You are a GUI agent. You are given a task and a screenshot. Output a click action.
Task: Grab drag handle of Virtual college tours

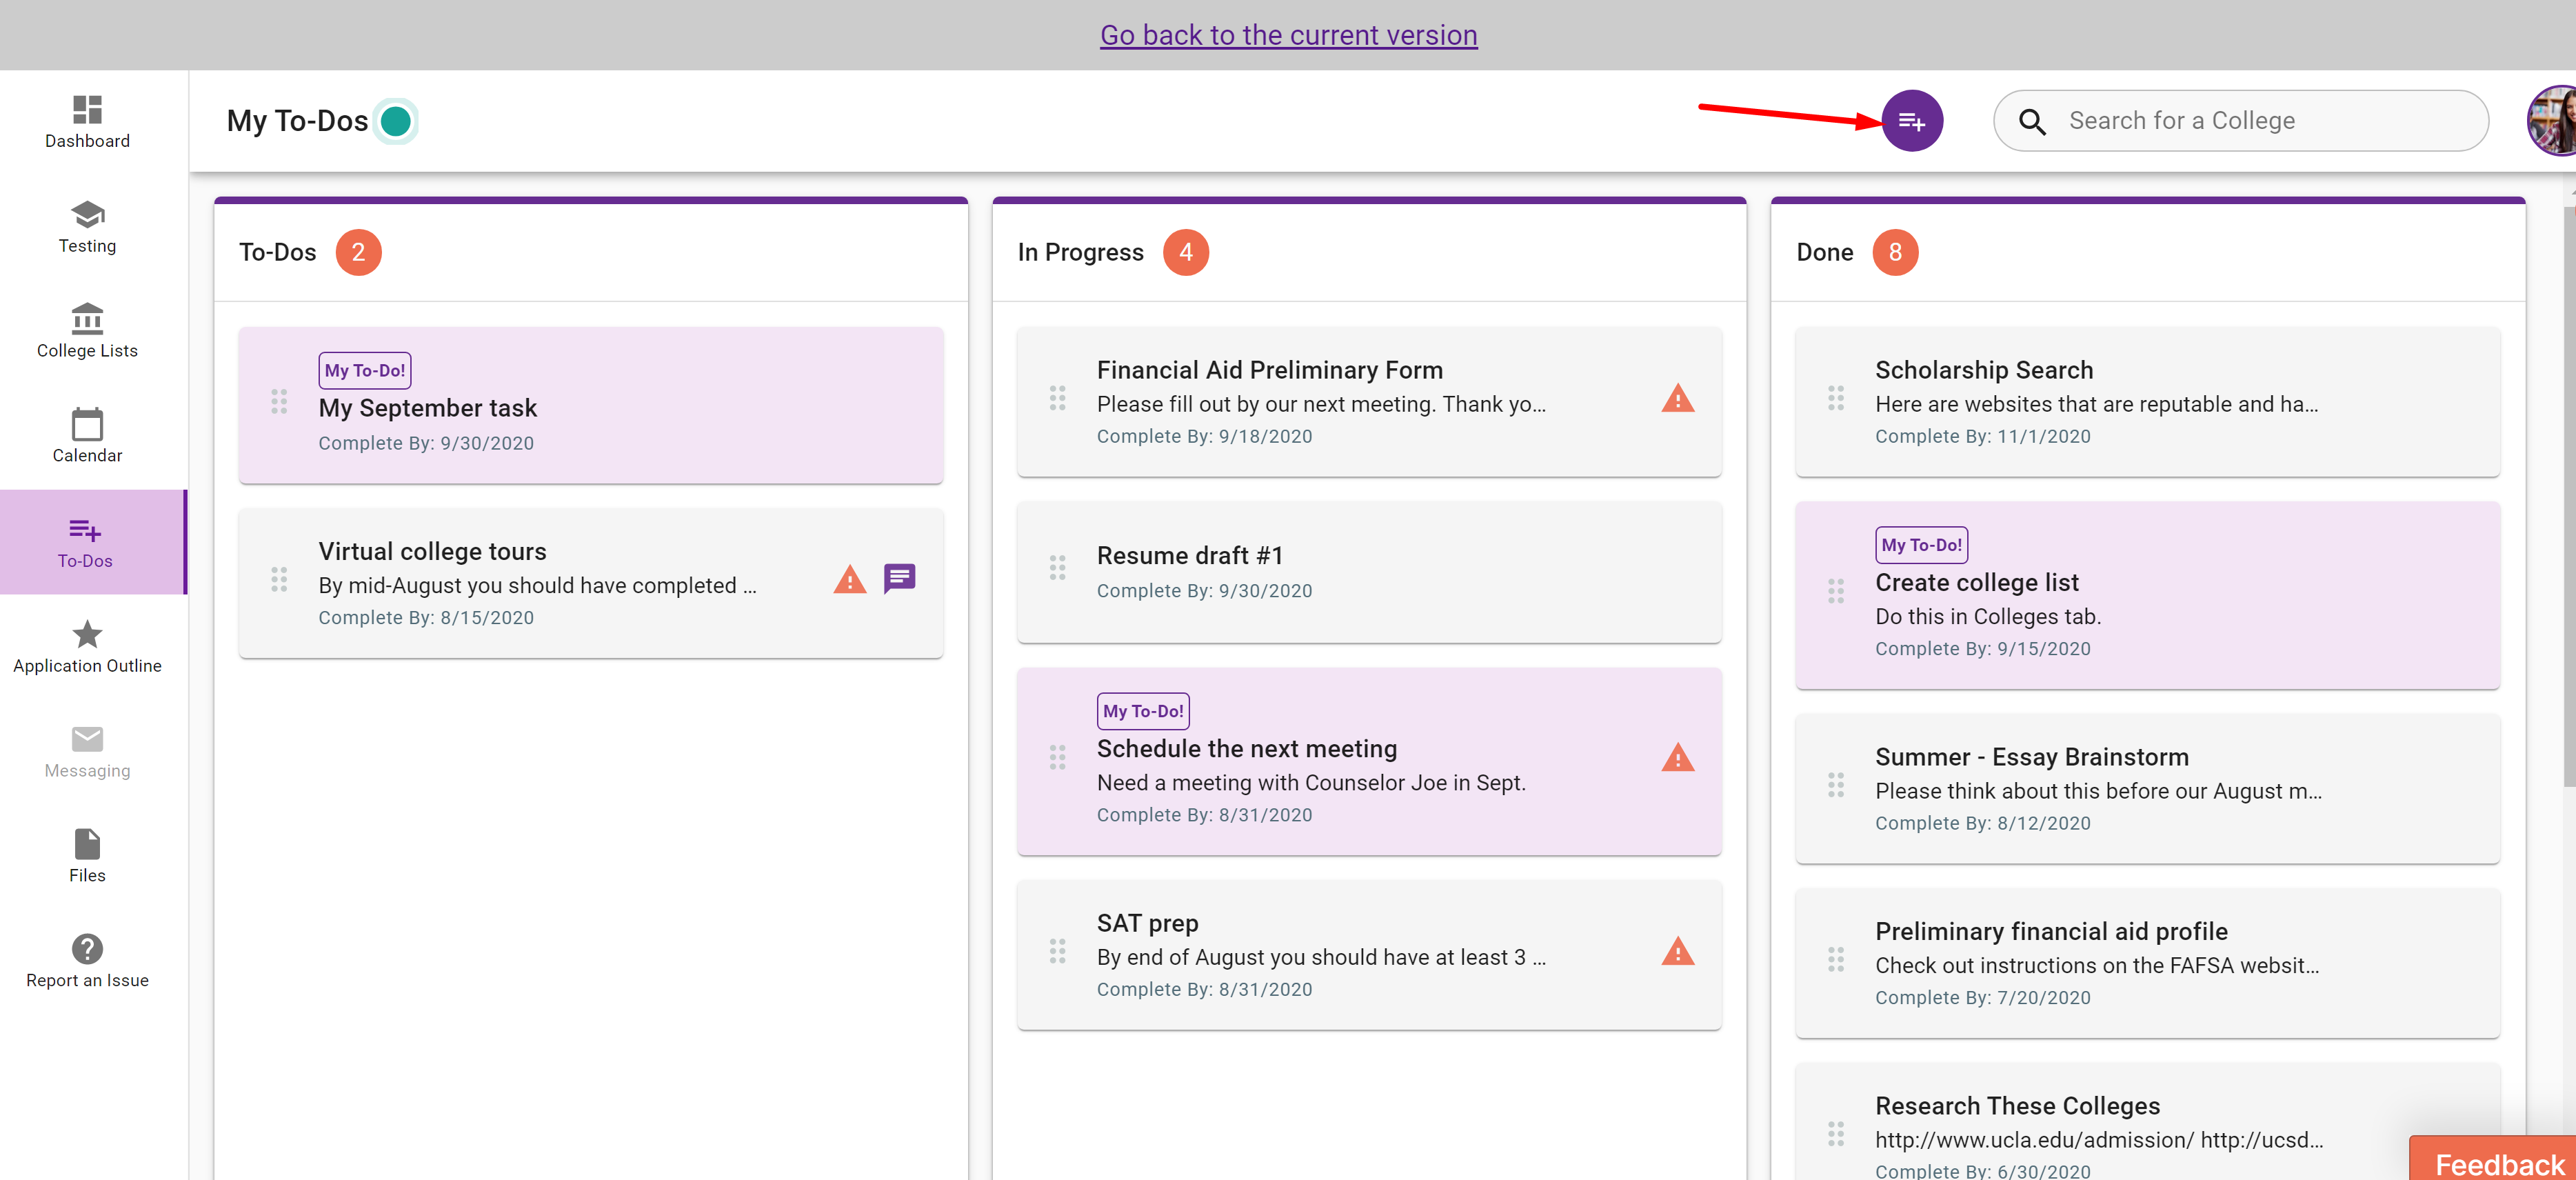(x=279, y=579)
